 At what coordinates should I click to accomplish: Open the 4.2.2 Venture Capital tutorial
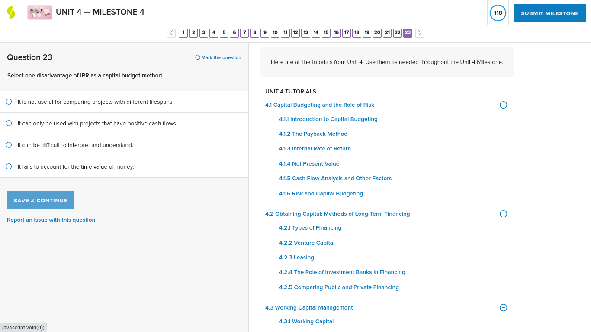pos(306,243)
